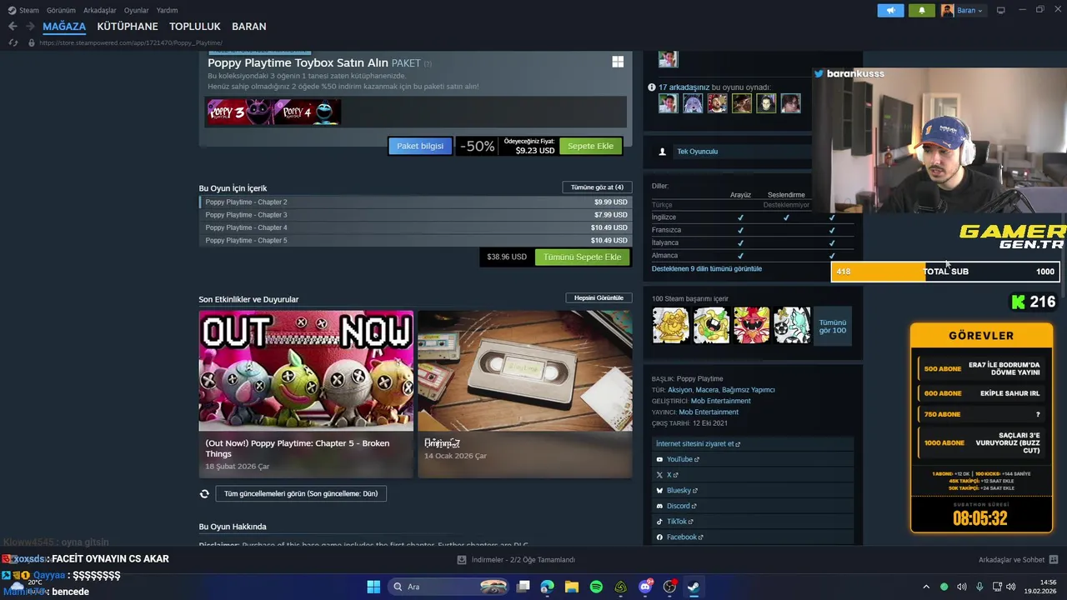Screen dimensions: 1067x600
Task: Open the YouTube external link
Action: click(683, 459)
